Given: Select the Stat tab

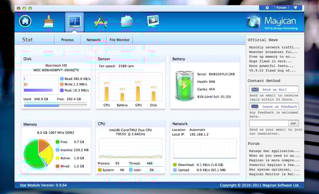Looking at the screenshot, I should pos(28,40).
